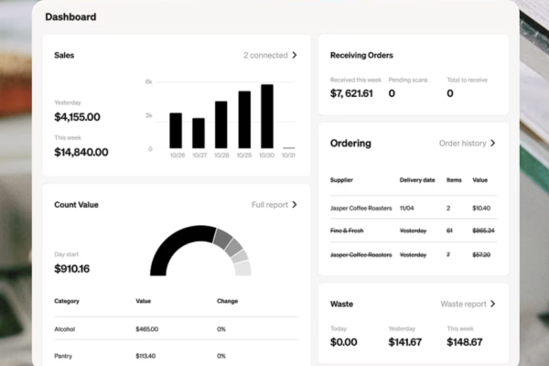Click the chevron beside '2 connected'
Screen dimensions: 549x366
tap(294, 55)
